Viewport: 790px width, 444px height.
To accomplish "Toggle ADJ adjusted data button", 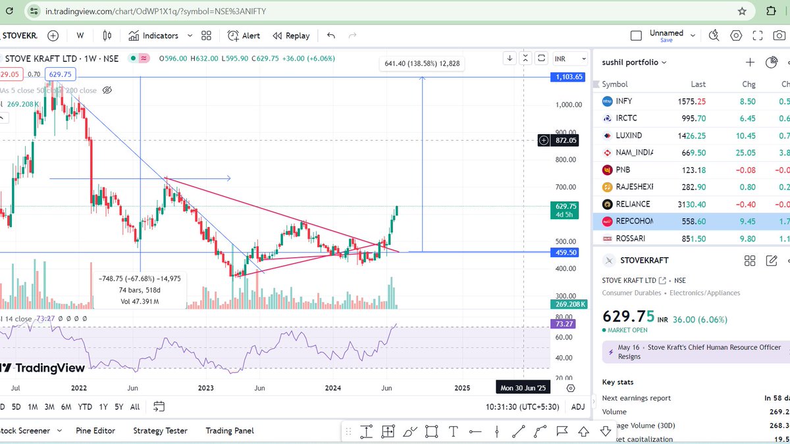I will tap(578, 407).
